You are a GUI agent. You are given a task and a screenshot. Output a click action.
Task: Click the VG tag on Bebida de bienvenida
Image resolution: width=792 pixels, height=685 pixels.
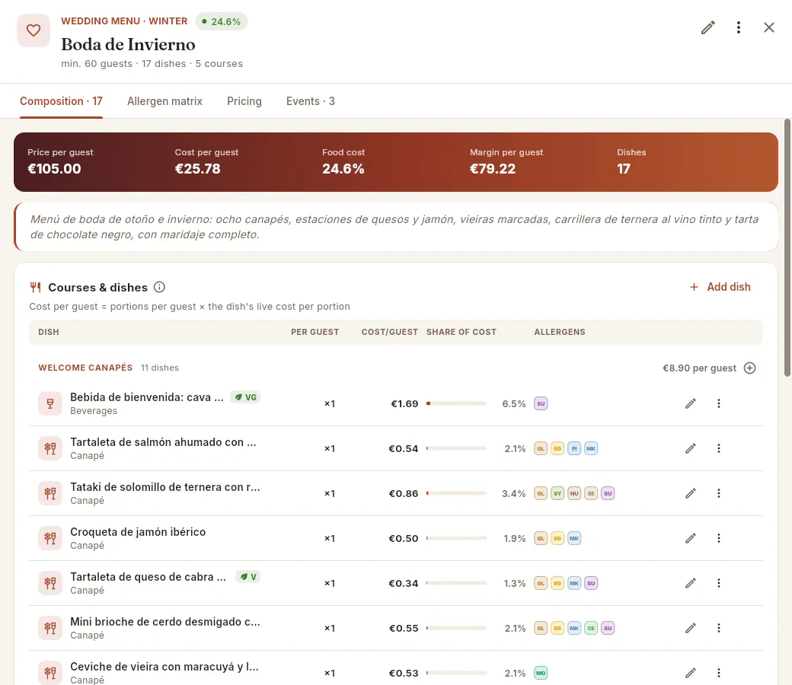[x=245, y=397]
